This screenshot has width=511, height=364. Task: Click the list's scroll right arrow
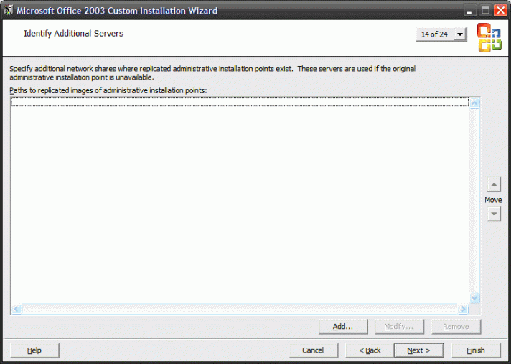coord(463,309)
